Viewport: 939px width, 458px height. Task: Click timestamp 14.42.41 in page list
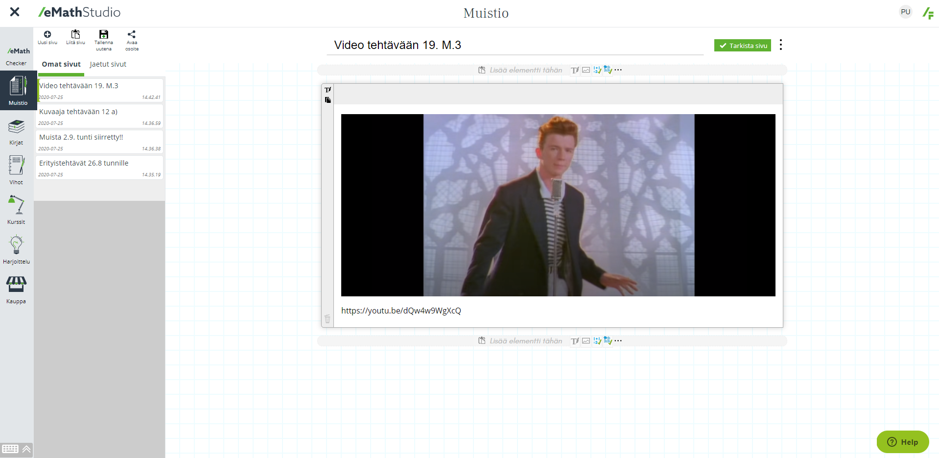tap(151, 97)
